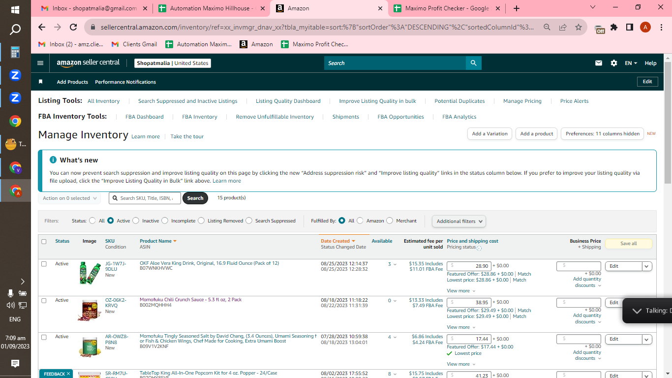Open the Windows notification center icon

pos(15,364)
